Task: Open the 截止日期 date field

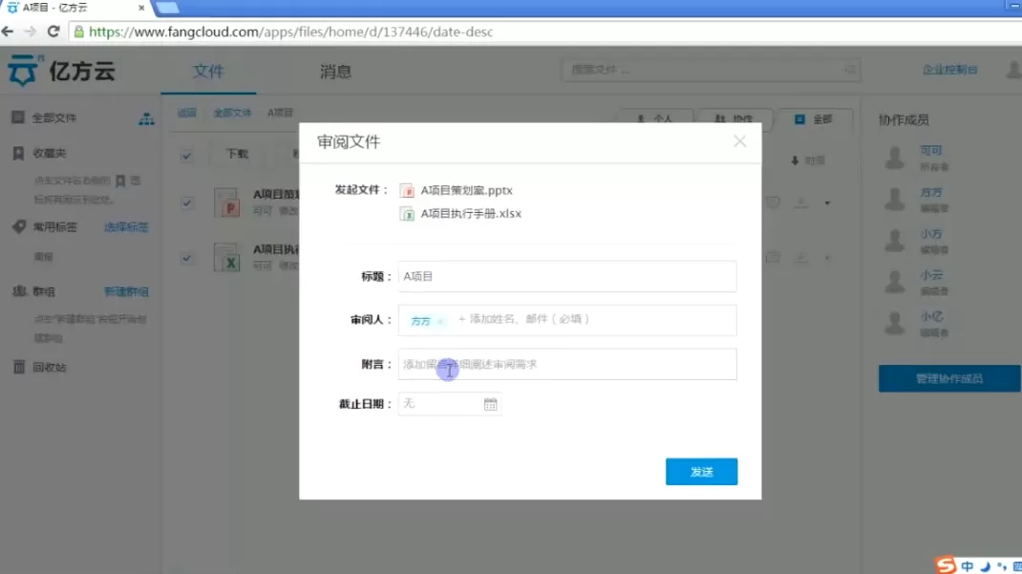Action: [450, 404]
